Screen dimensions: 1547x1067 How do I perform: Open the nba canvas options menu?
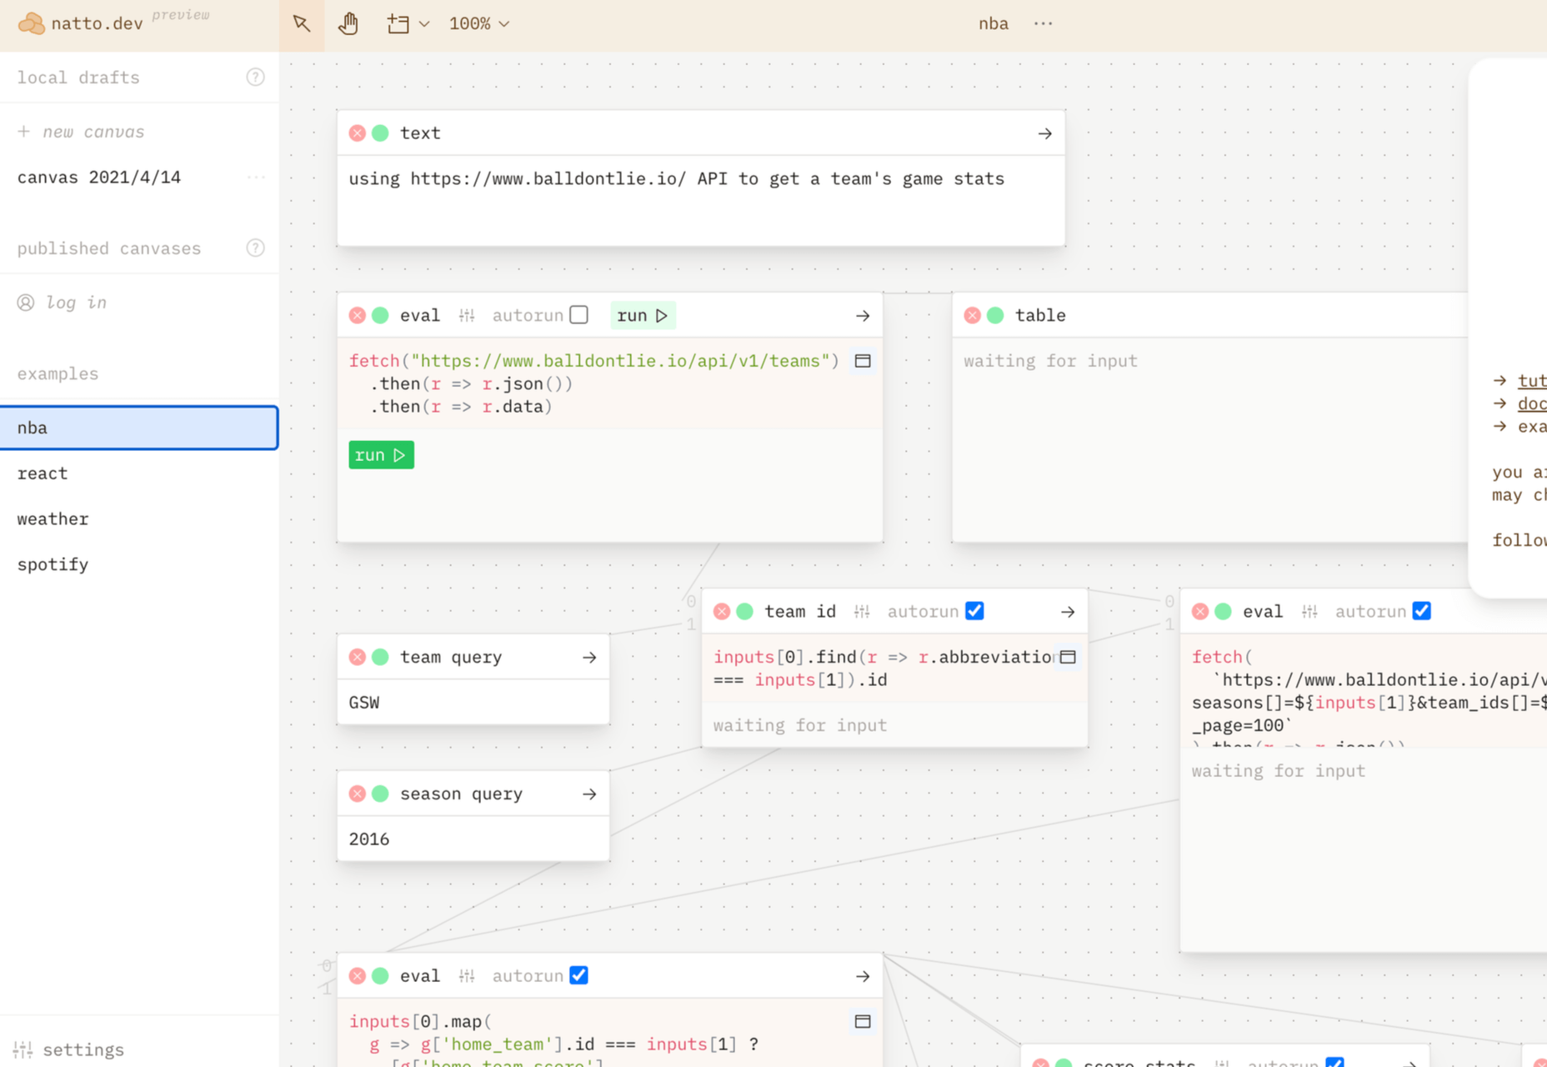tap(1043, 24)
